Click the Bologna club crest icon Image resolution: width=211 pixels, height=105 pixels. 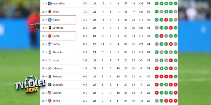[50, 76]
